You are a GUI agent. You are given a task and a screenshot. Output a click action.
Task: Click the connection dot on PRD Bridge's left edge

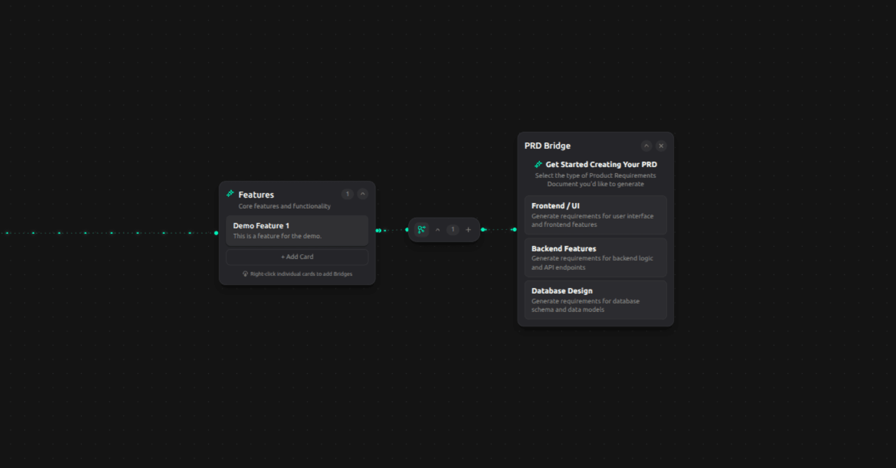514,229
